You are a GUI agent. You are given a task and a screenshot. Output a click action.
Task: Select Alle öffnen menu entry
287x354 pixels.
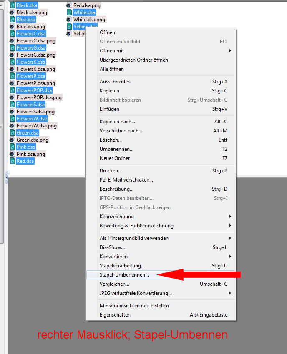[x=161, y=69]
